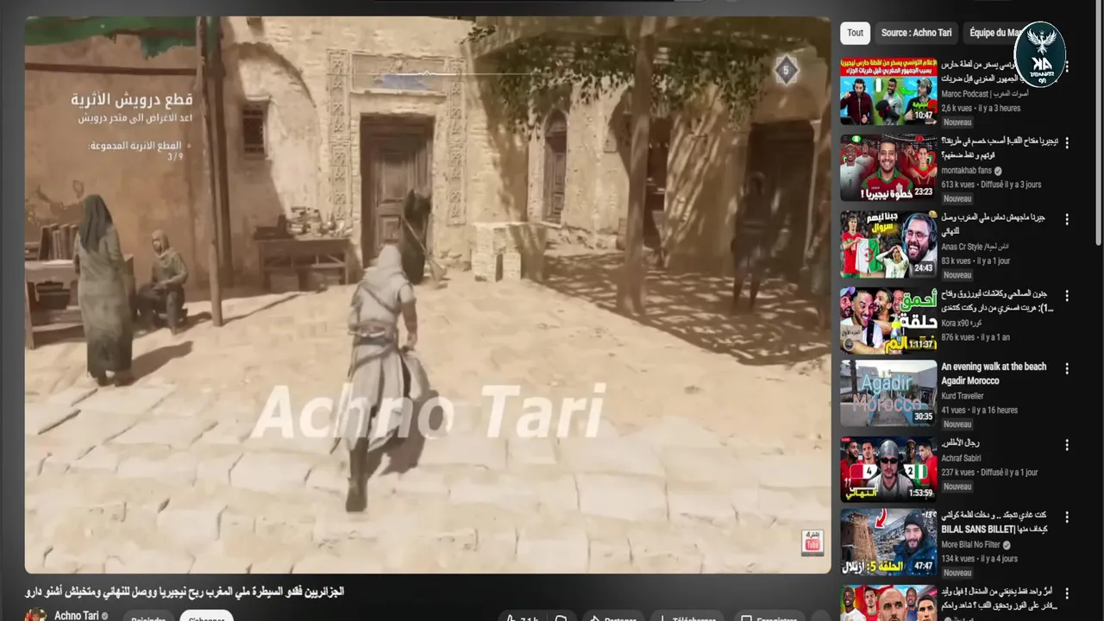Image resolution: width=1104 pixels, height=621 pixels.
Task: Open options menu for the montakhab fans video
Action: click(x=1067, y=143)
